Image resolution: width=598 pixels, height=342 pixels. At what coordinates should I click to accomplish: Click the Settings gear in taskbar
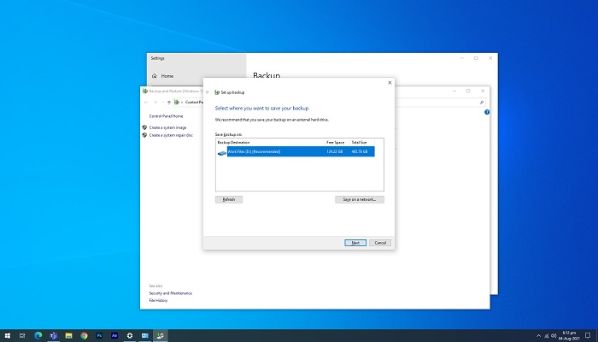129,335
